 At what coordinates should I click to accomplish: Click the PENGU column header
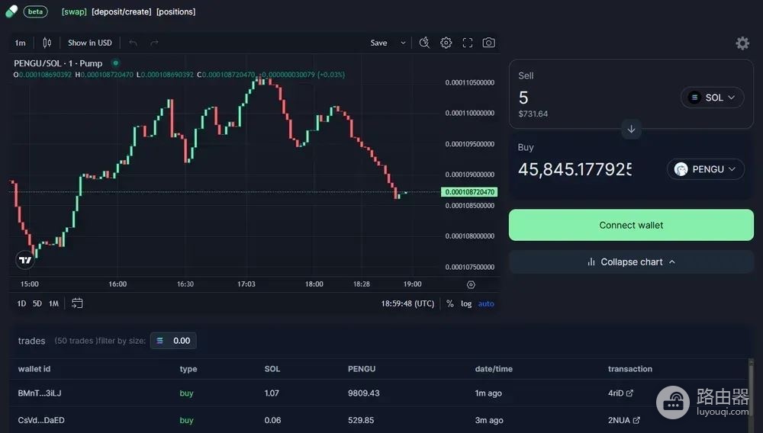(362, 369)
